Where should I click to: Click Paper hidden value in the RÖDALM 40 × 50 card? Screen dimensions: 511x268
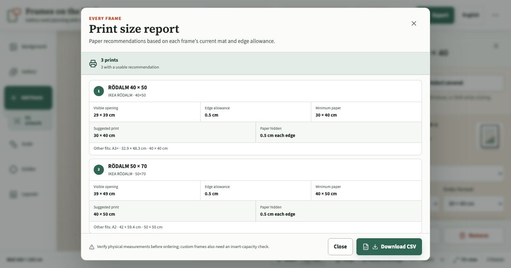(278, 136)
